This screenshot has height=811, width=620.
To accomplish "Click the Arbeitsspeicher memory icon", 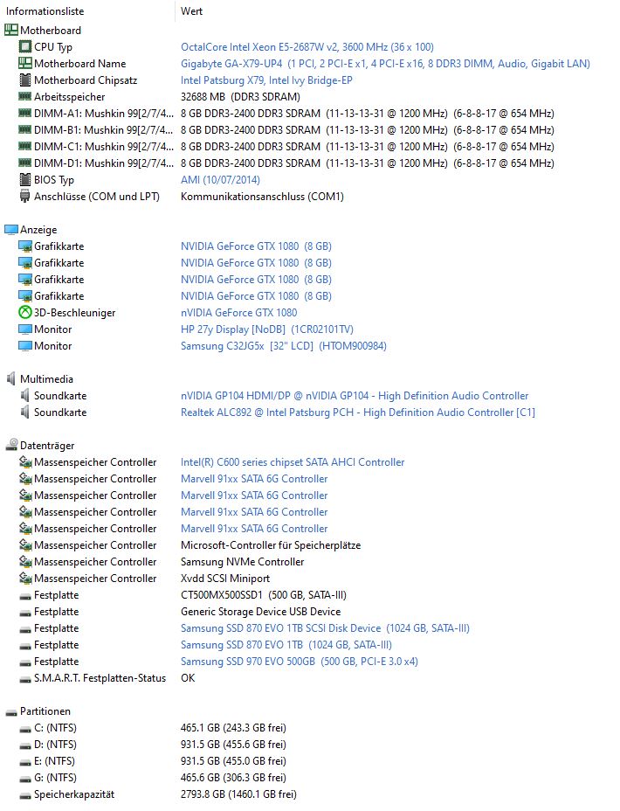I will point(24,96).
